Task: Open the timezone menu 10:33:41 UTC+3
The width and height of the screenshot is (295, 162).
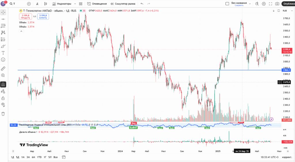Action: point(269,157)
